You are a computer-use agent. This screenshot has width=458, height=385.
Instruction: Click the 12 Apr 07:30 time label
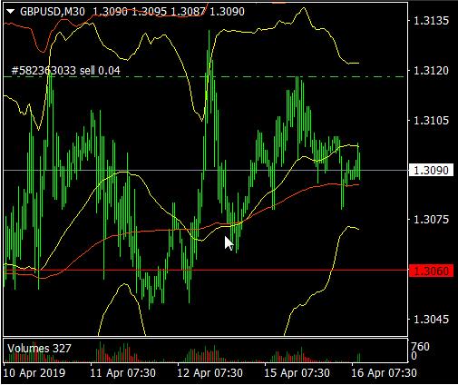click(210, 373)
